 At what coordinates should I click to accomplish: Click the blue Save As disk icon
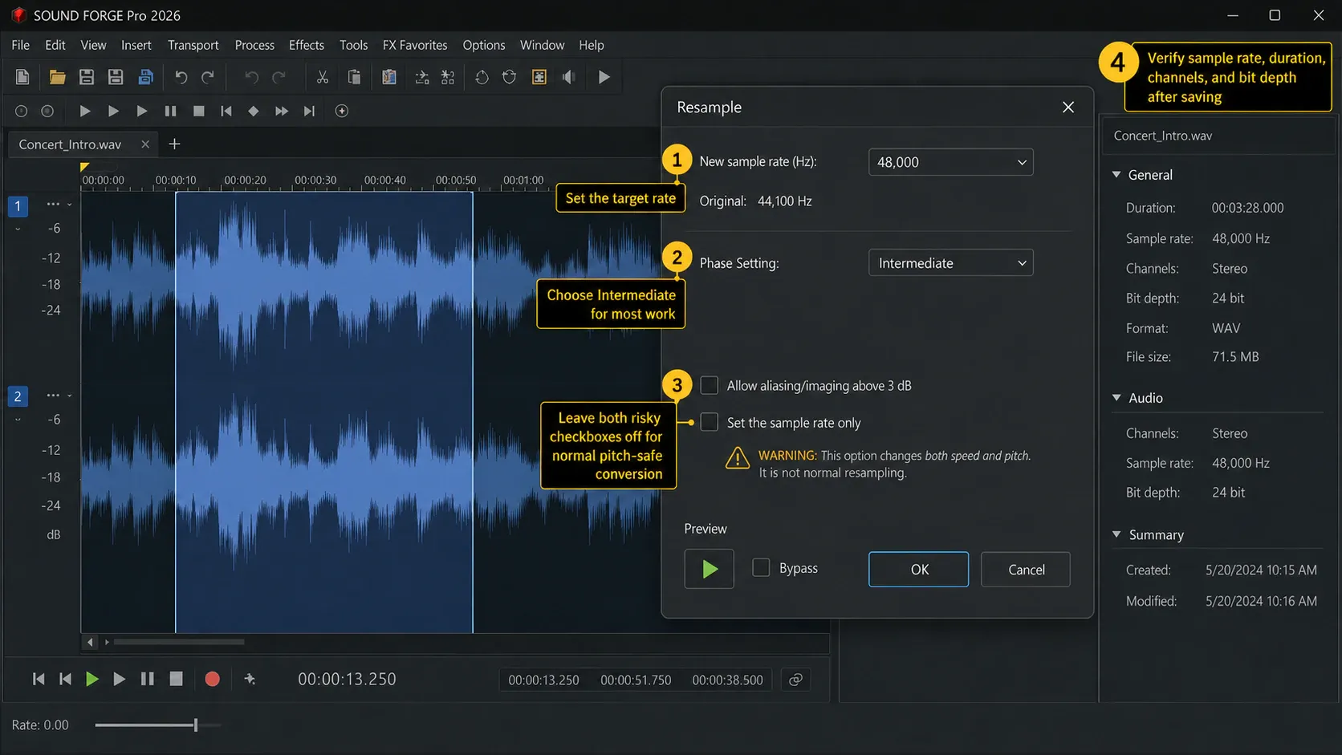[x=145, y=77]
